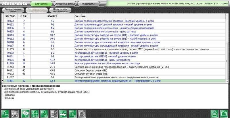Open the magnifier search icon

(x=15, y=114)
